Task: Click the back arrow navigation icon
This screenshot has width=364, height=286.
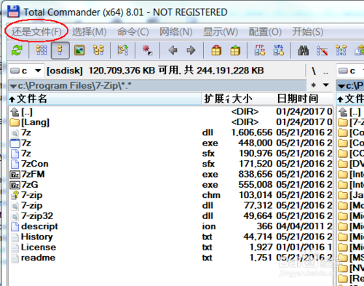Action: point(173,50)
